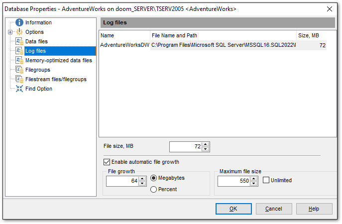Click the Information tree icon
The image size is (342, 224).
[x=19, y=22]
